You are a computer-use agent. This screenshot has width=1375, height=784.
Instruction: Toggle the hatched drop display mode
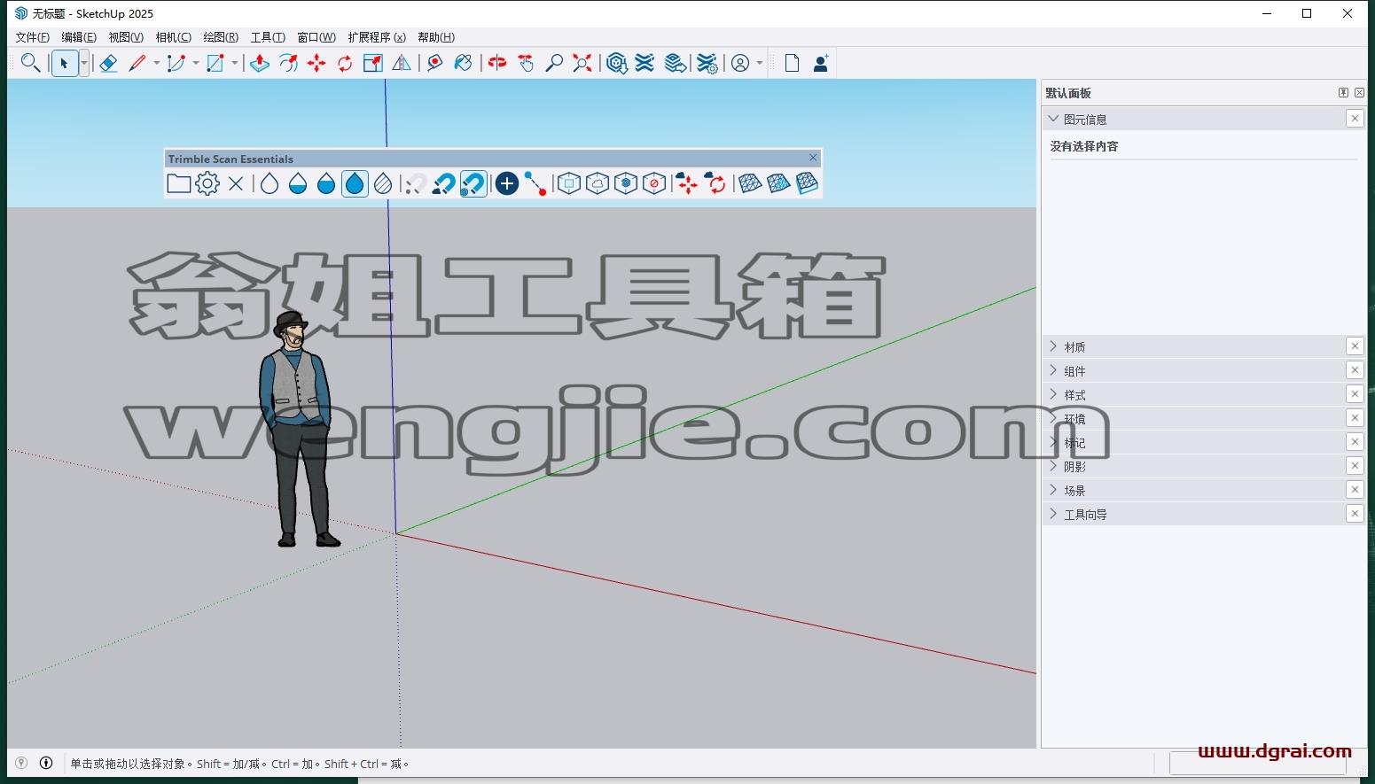(383, 183)
